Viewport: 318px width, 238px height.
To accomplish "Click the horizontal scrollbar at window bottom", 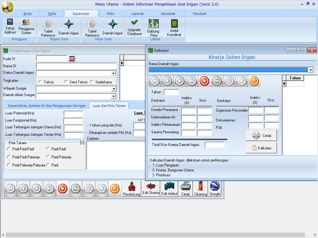I will coord(155,235).
